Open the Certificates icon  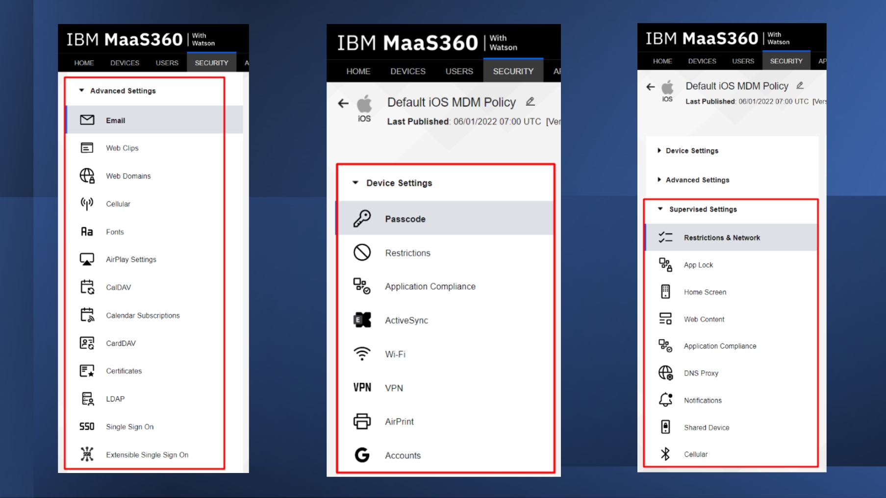coord(87,371)
